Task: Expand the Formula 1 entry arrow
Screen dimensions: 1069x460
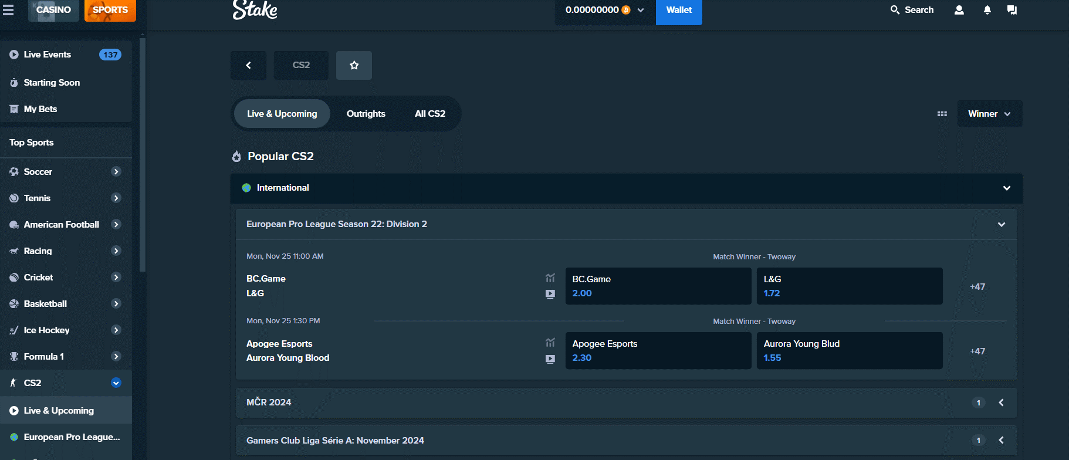Action: pos(116,357)
